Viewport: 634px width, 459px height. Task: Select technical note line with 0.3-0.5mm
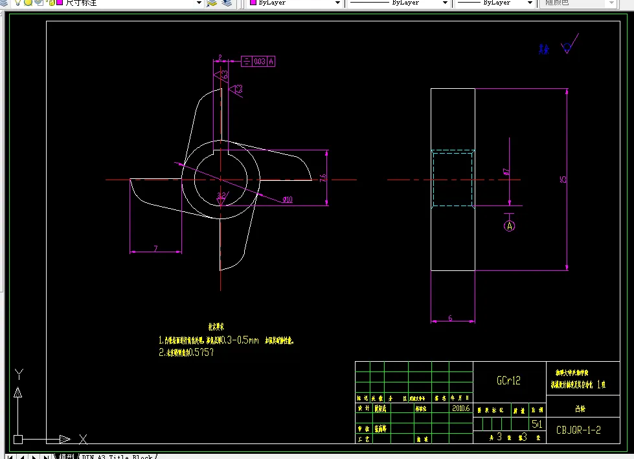click(x=226, y=340)
